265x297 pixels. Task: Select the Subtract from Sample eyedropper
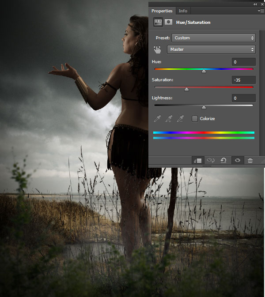[180, 119]
